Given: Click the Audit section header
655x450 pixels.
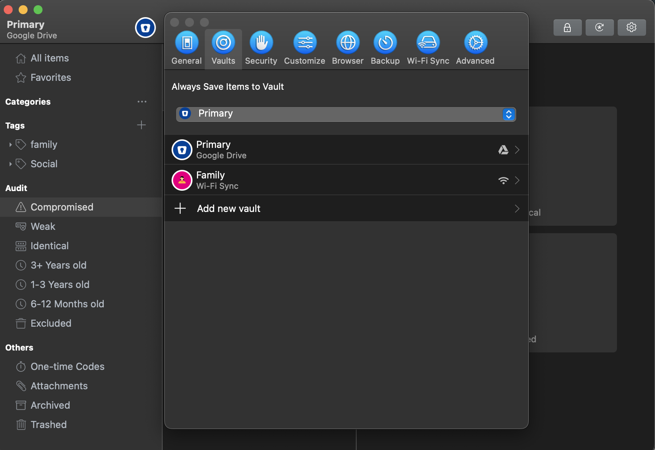Looking at the screenshot, I should point(16,188).
